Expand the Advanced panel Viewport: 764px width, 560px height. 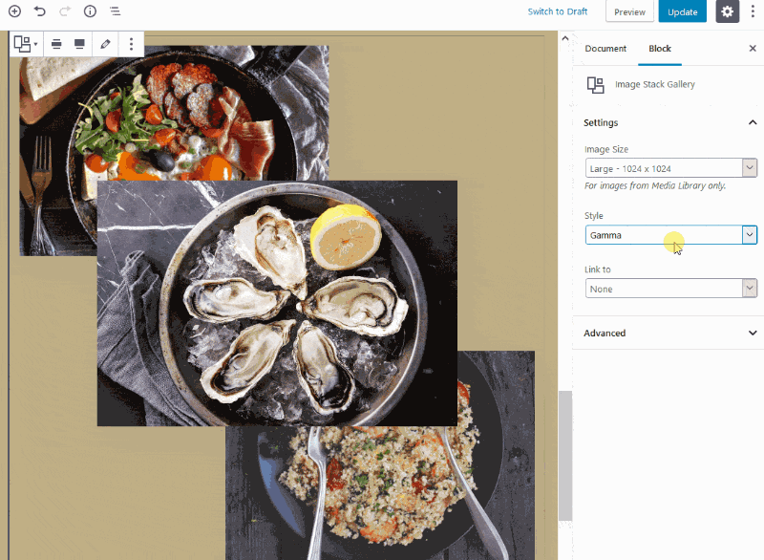[x=670, y=333]
